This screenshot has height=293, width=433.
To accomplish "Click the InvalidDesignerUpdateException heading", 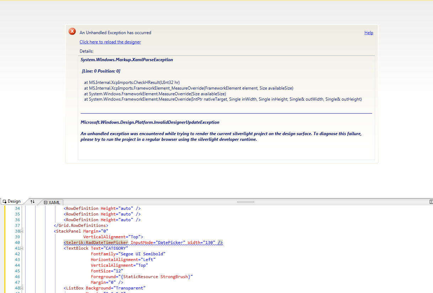I will [x=150, y=122].
